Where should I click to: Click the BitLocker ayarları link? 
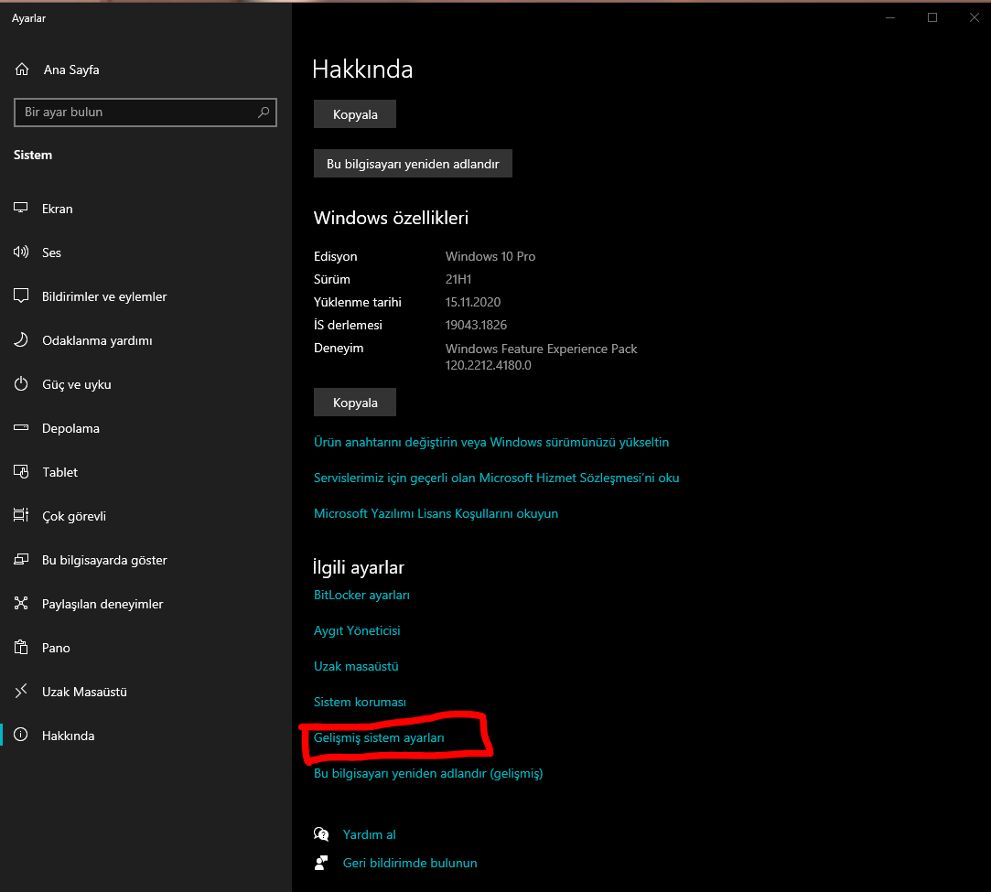pos(361,595)
